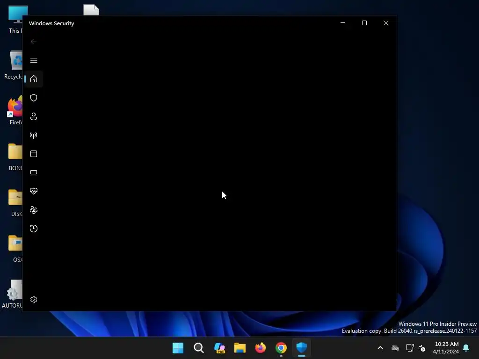Click the OneDrive cloud tray icon
479x359 pixels.
[395, 348]
